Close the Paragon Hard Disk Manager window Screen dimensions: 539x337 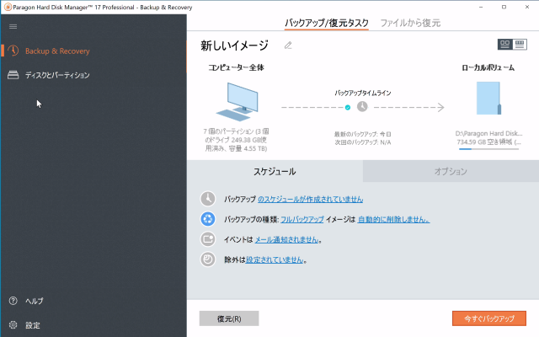(x=527, y=7)
